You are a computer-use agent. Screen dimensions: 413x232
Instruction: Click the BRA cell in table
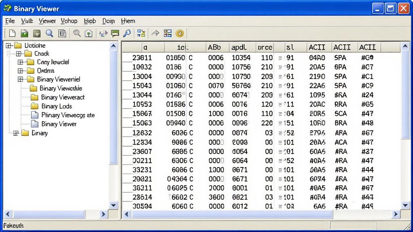[x=340, y=123]
